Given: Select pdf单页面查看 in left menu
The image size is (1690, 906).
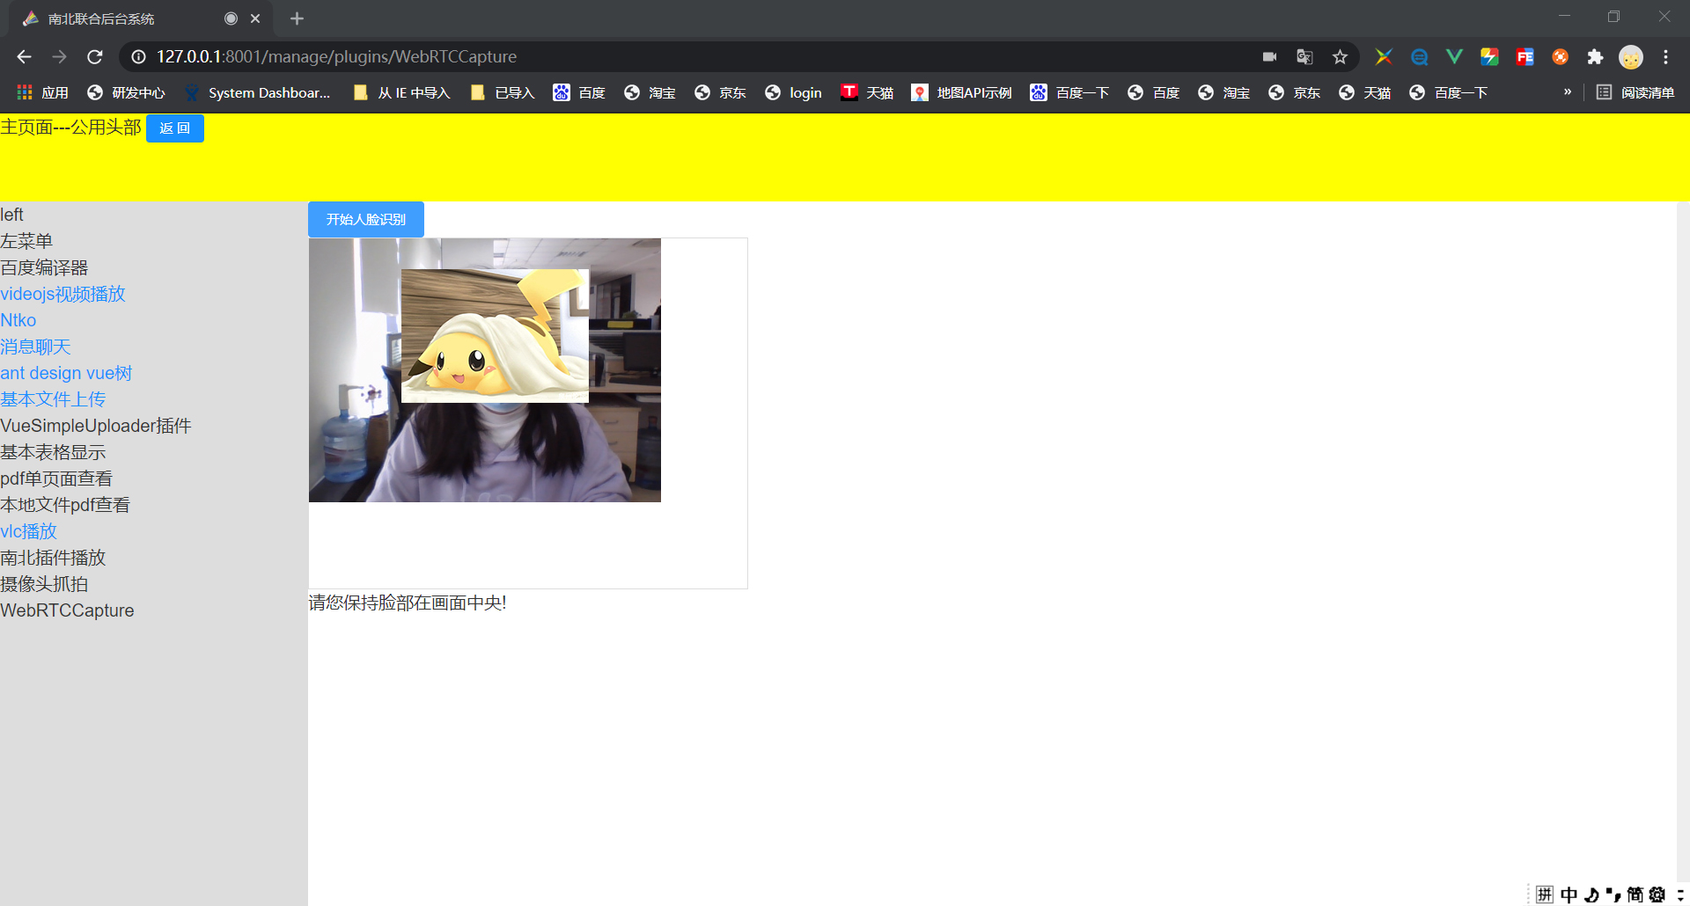Looking at the screenshot, I should tap(56, 479).
